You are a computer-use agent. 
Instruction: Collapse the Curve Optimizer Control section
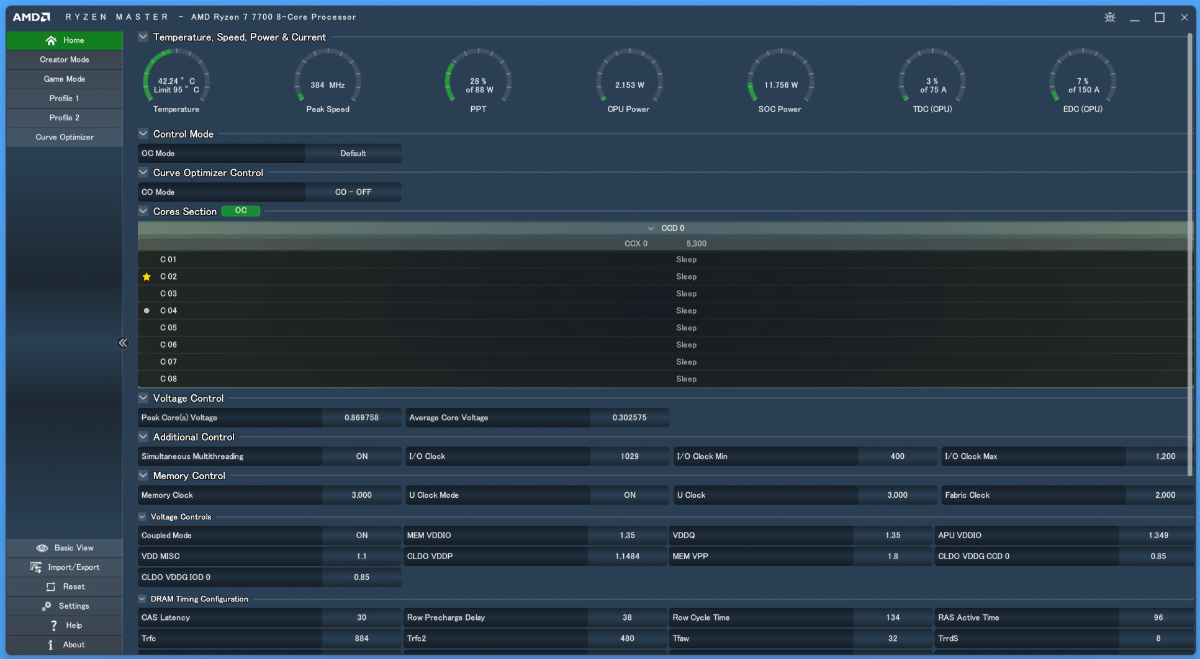(x=143, y=172)
